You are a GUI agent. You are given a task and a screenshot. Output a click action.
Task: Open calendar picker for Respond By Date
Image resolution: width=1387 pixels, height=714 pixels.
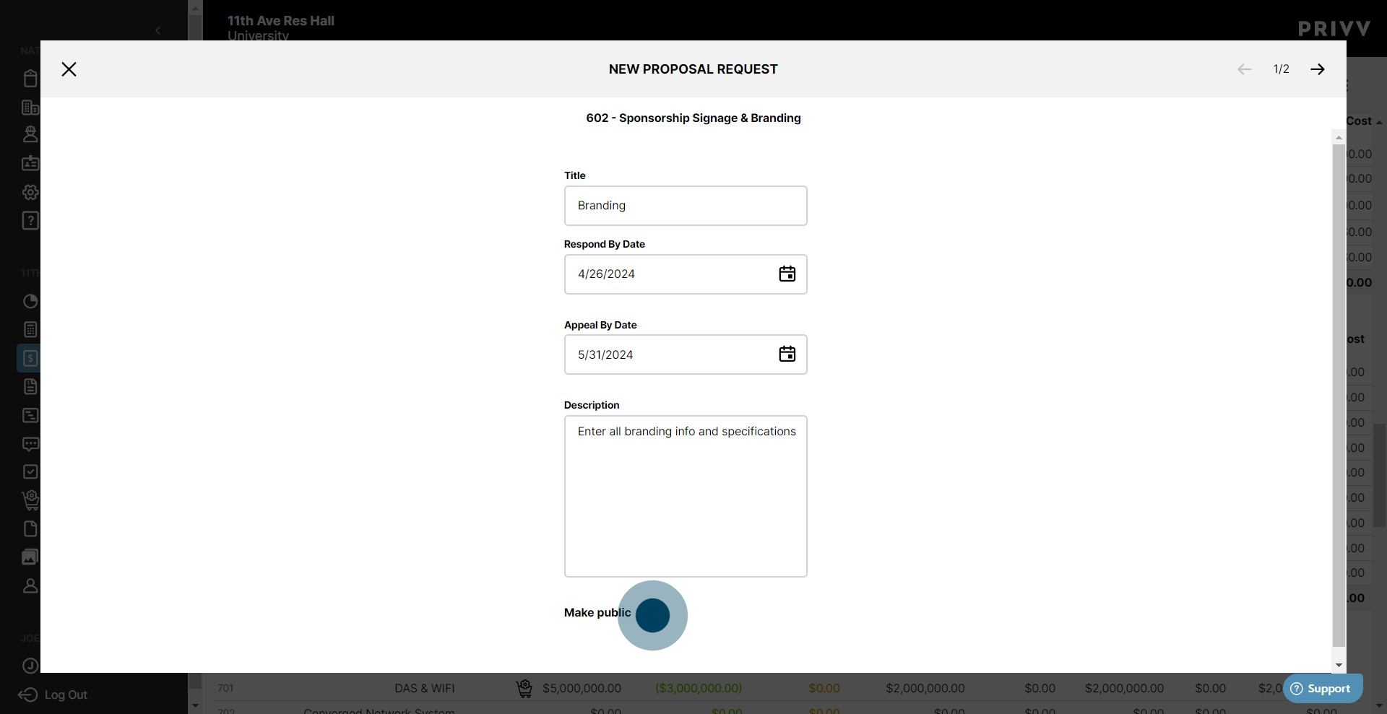coord(787,274)
